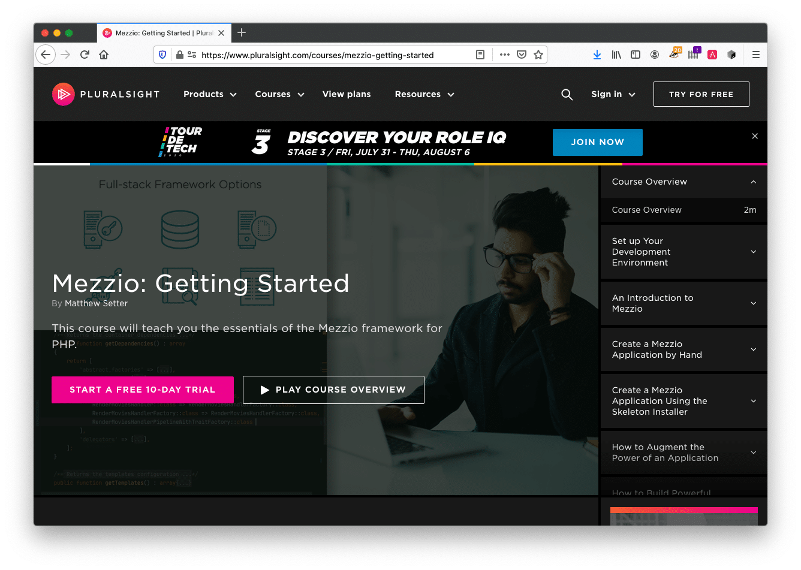Open the downloads panel

point(597,55)
